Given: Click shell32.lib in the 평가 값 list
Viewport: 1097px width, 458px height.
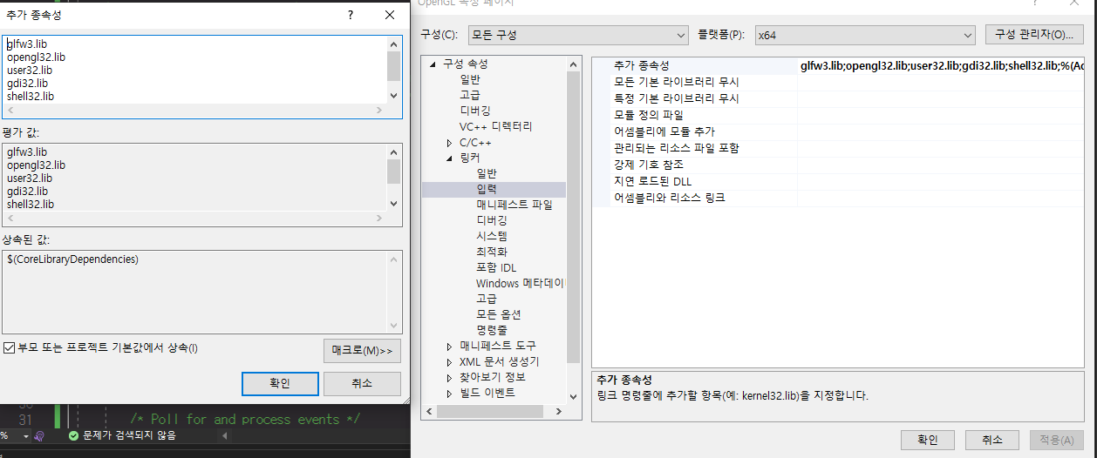Looking at the screenshot, I should (x=31, y=204).
